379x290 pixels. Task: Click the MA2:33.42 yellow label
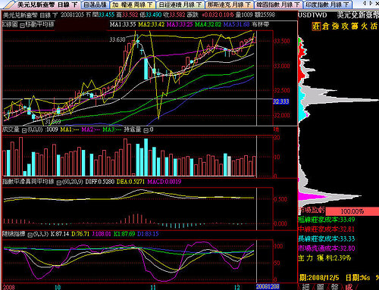click(x=151, y=25)
